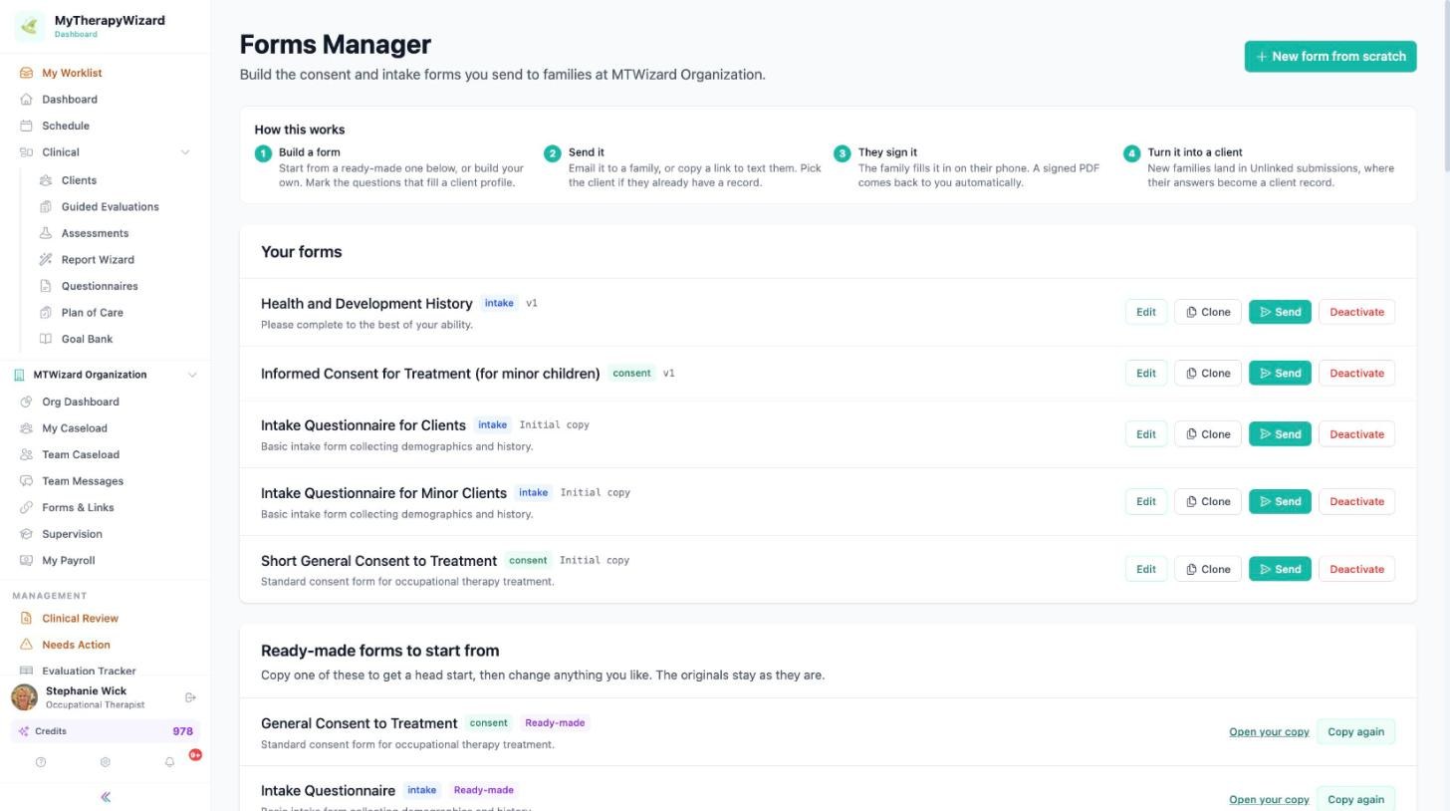Send Short General Consent to Treatment
1450x811 pixels.
point(1280,570)
